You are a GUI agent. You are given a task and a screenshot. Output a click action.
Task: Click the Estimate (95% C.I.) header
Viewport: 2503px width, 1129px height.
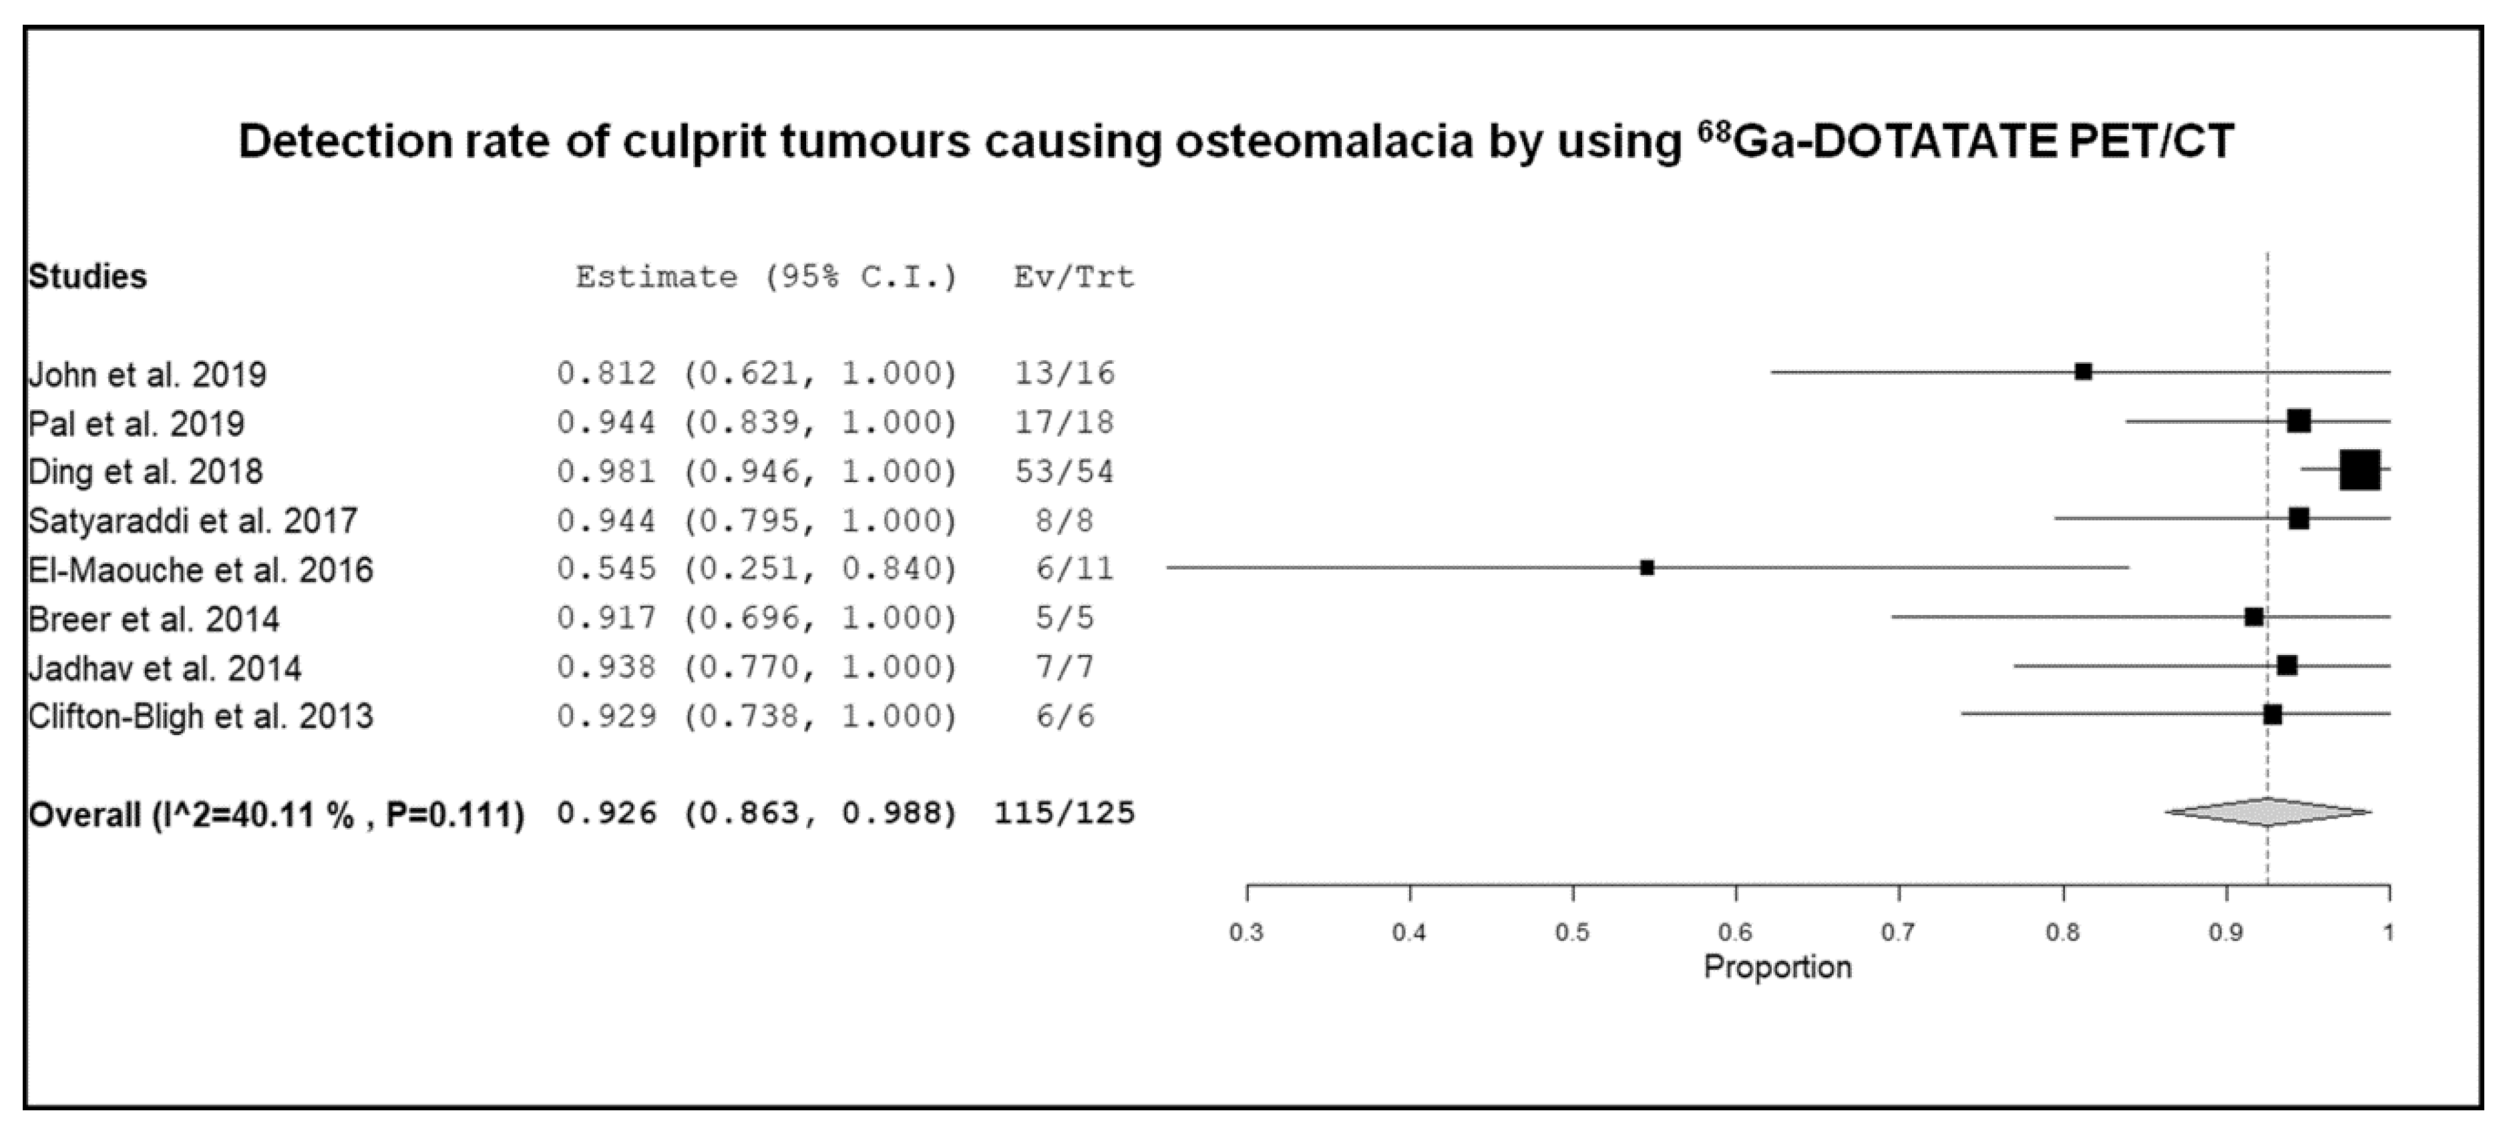767,278
